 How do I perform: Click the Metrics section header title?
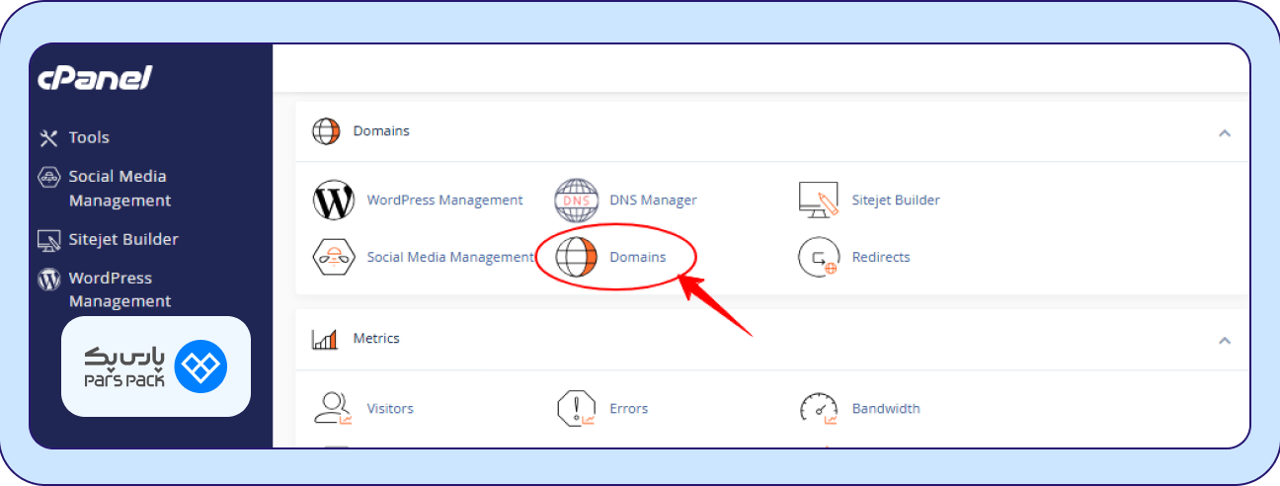click(376, 338)
